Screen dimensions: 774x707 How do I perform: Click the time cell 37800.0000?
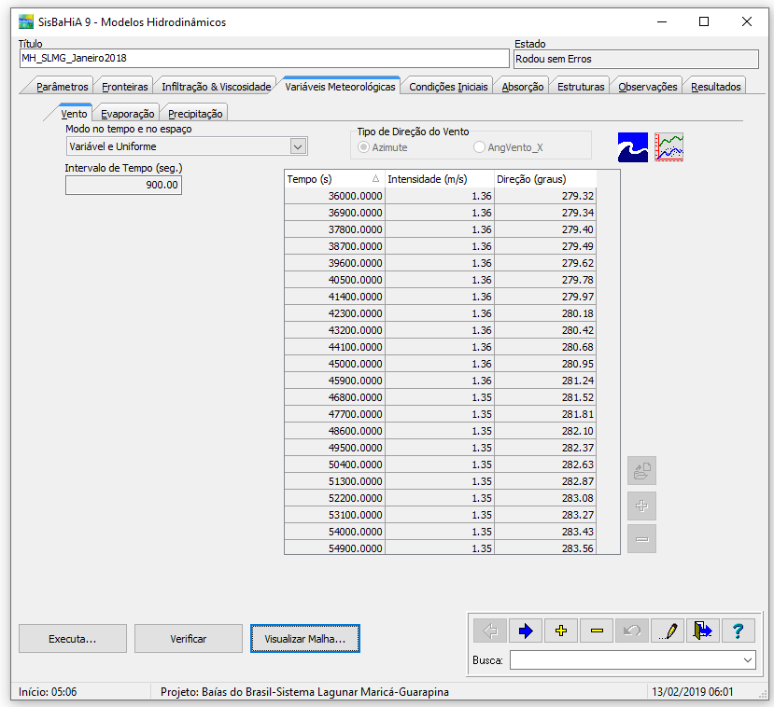click(334, 229)
